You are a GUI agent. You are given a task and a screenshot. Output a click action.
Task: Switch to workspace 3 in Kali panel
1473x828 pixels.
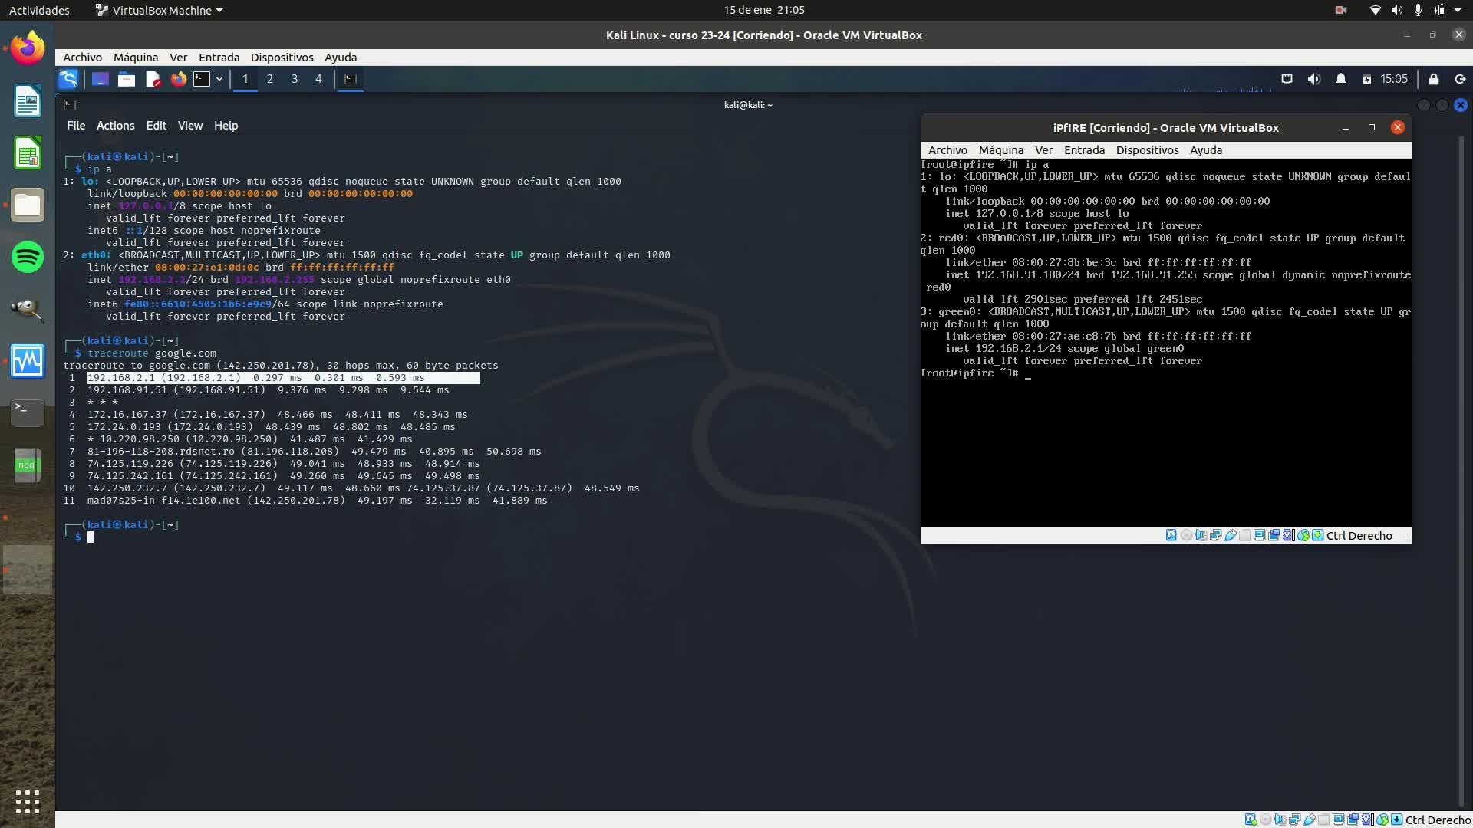click(x=294, y=79)
